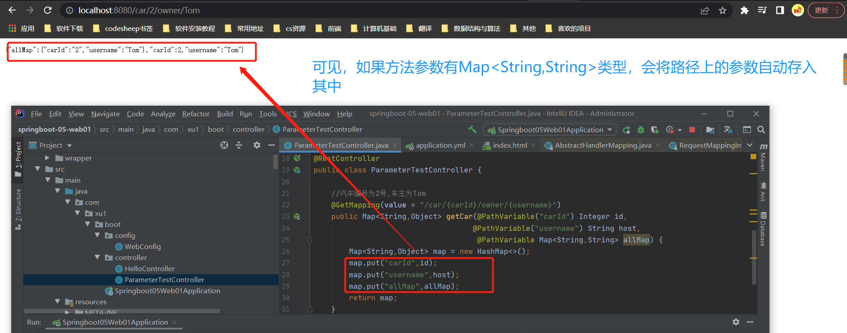Toggle the 1: Project side tool window
Image resolution: width=847 pixels, height=333 pixels.
click(18, 159)
